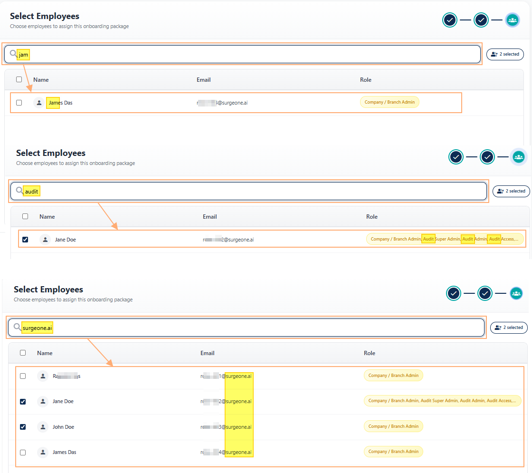Click the search icon in the "surgeone.ai" search field
Screen dimensions: 532x473
click(17, 327)
